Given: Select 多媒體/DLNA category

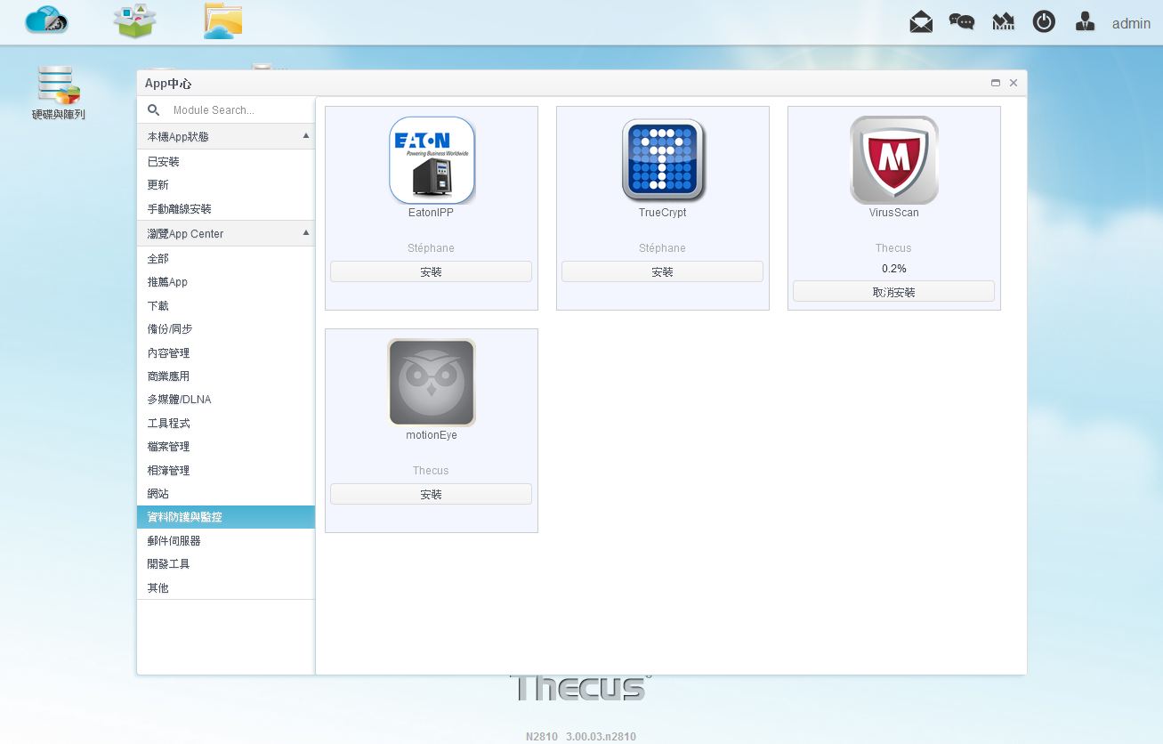Looking at the screenshot, I should (x=226, y=400).
